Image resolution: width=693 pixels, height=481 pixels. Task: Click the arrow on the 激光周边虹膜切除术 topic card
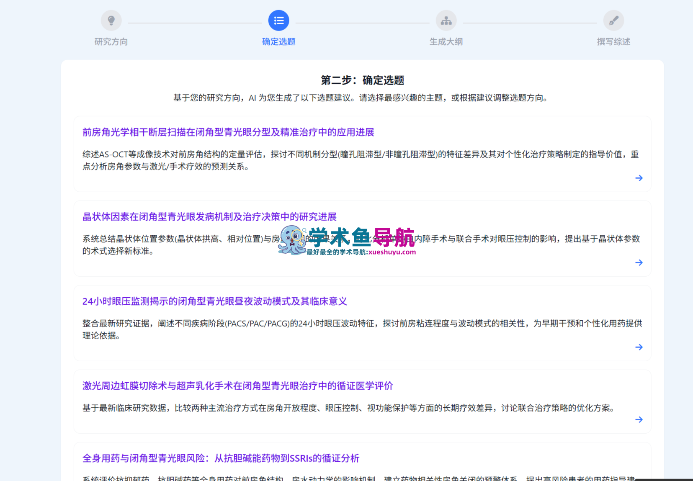click(x=639, y=419)
